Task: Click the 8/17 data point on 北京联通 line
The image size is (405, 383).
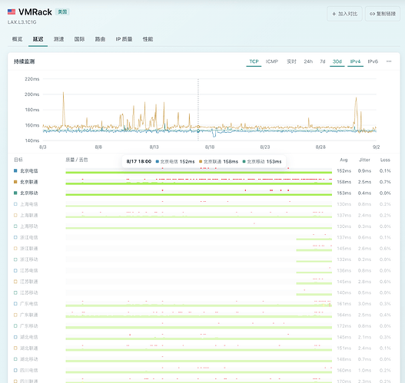Action: pyautogui.click(x=198, y=127)
